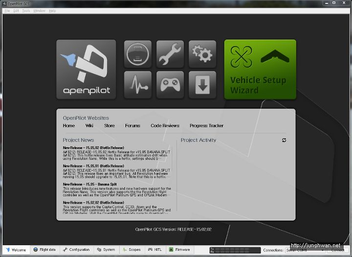Click the Project Activity heading
The height and width of the screenshot is (257, 352).
(198, 140)
